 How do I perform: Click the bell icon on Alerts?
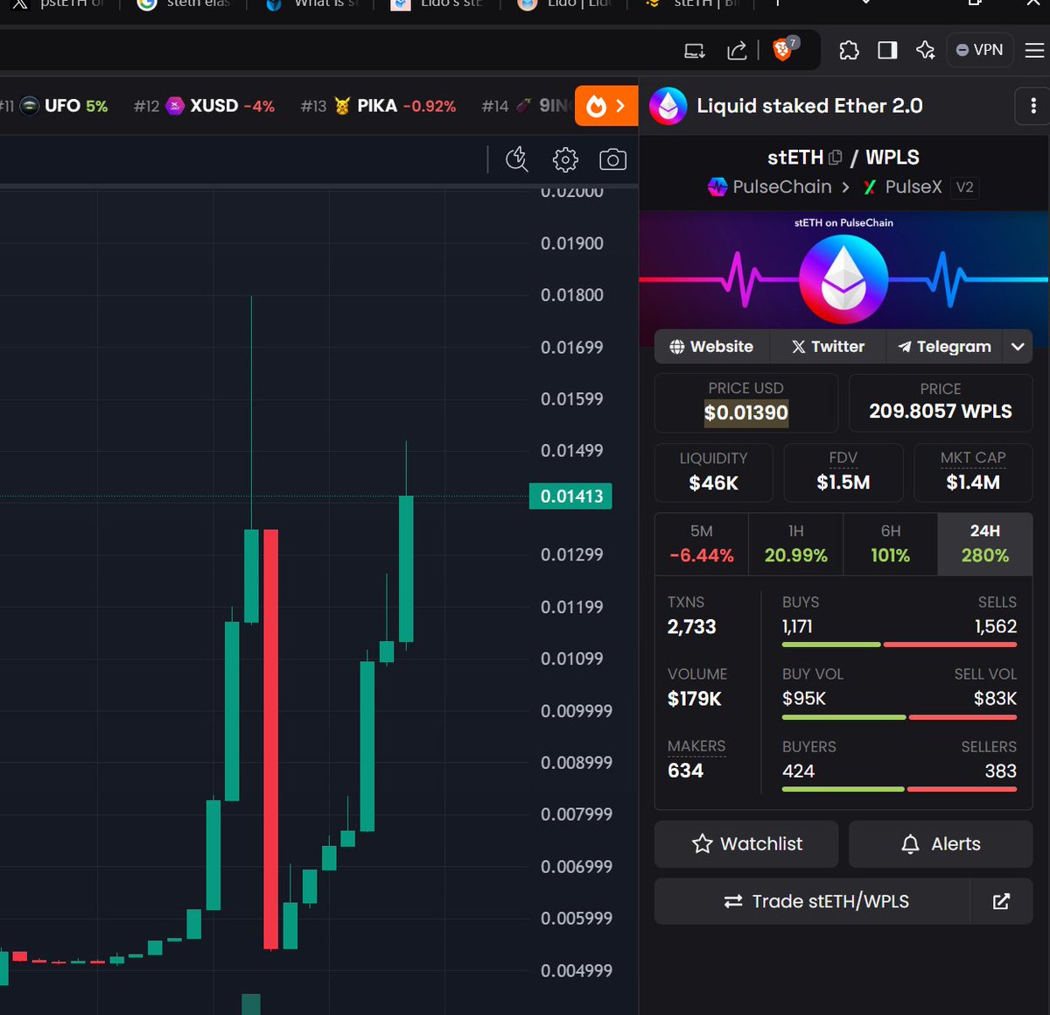910,844
